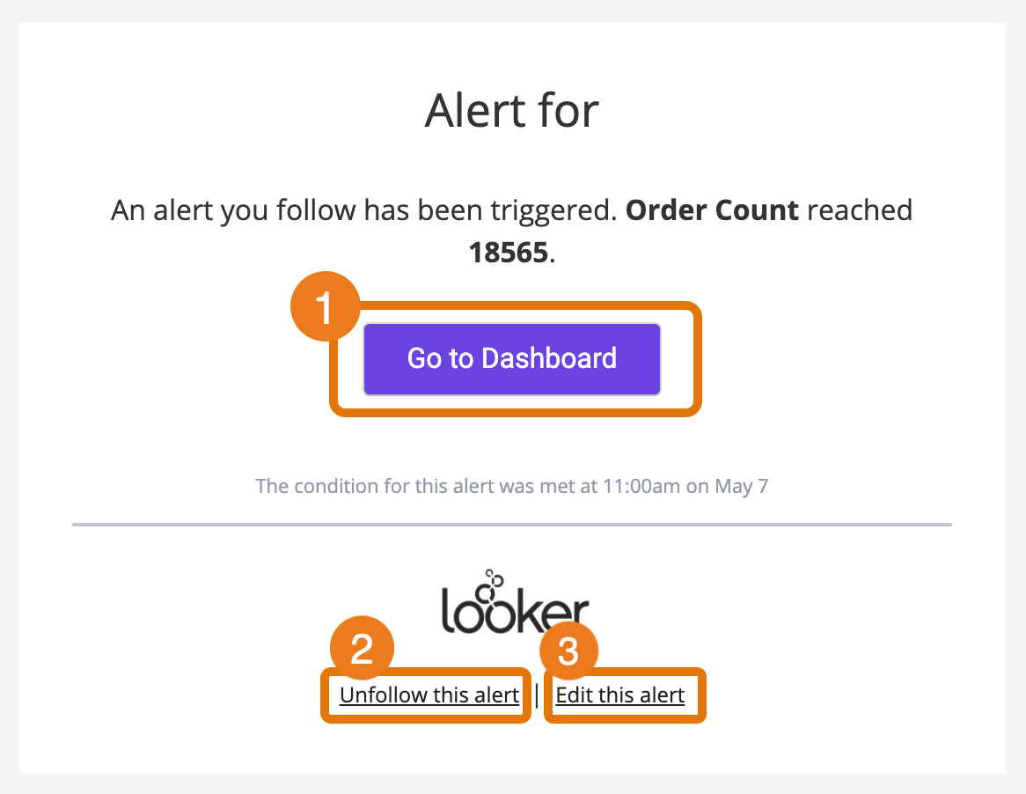1026x794 pixels.
Task: Click the alert triggered description sentence
Action: point(352,210)
